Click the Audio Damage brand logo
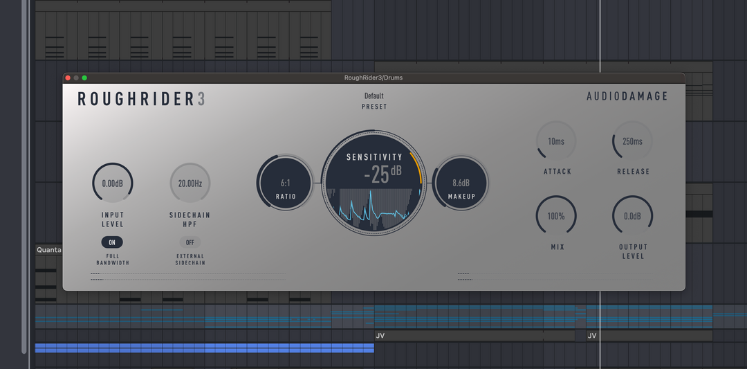 click(x=627, y=96)
